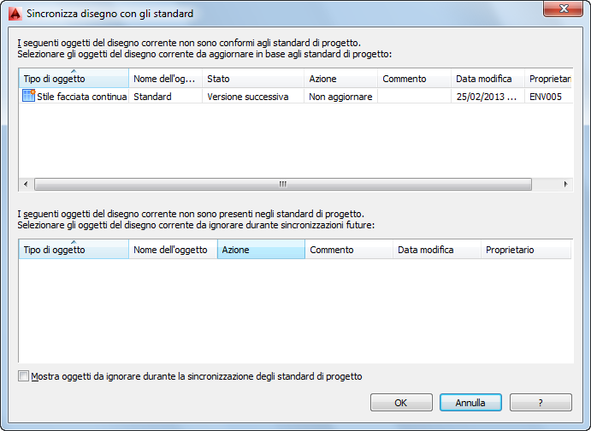Enable Mostra oggetti da ignorare checkbox

point(23,376)
